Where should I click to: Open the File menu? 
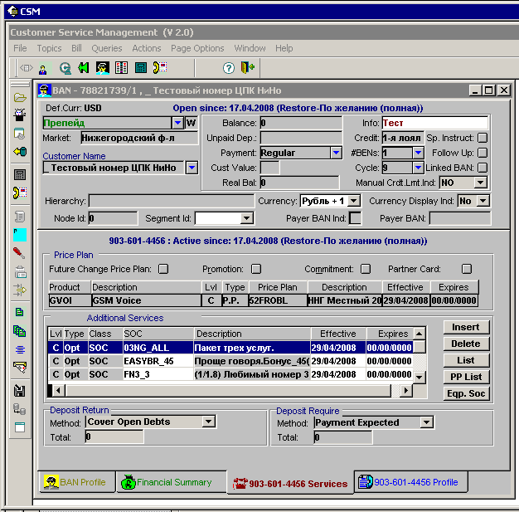[x=20, y=48]
